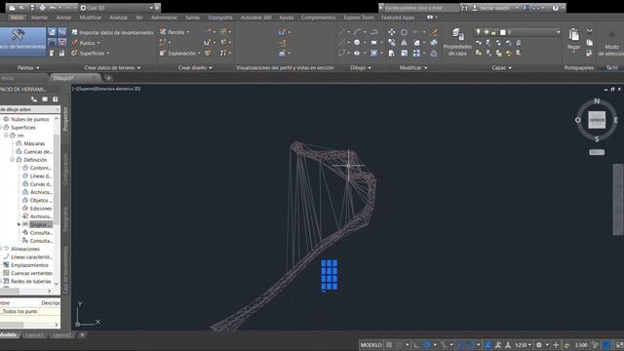Switch to the Layout1 tab

(x=34, y=335)
